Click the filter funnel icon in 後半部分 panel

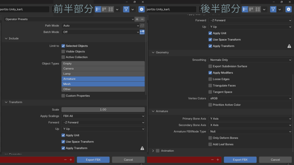[x=273, y=9]
